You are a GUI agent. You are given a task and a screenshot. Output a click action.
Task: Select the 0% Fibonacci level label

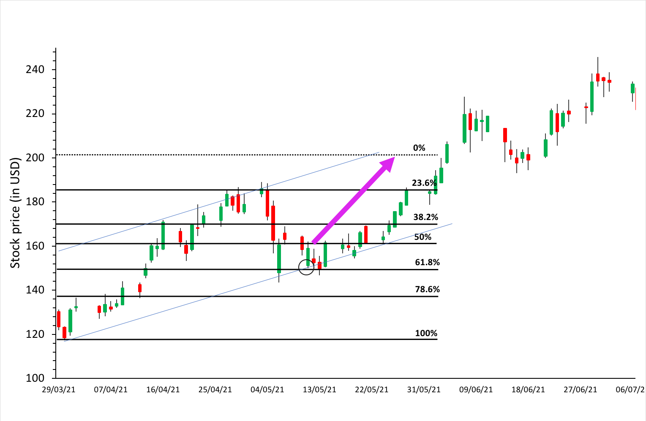(x=419, y=148)
